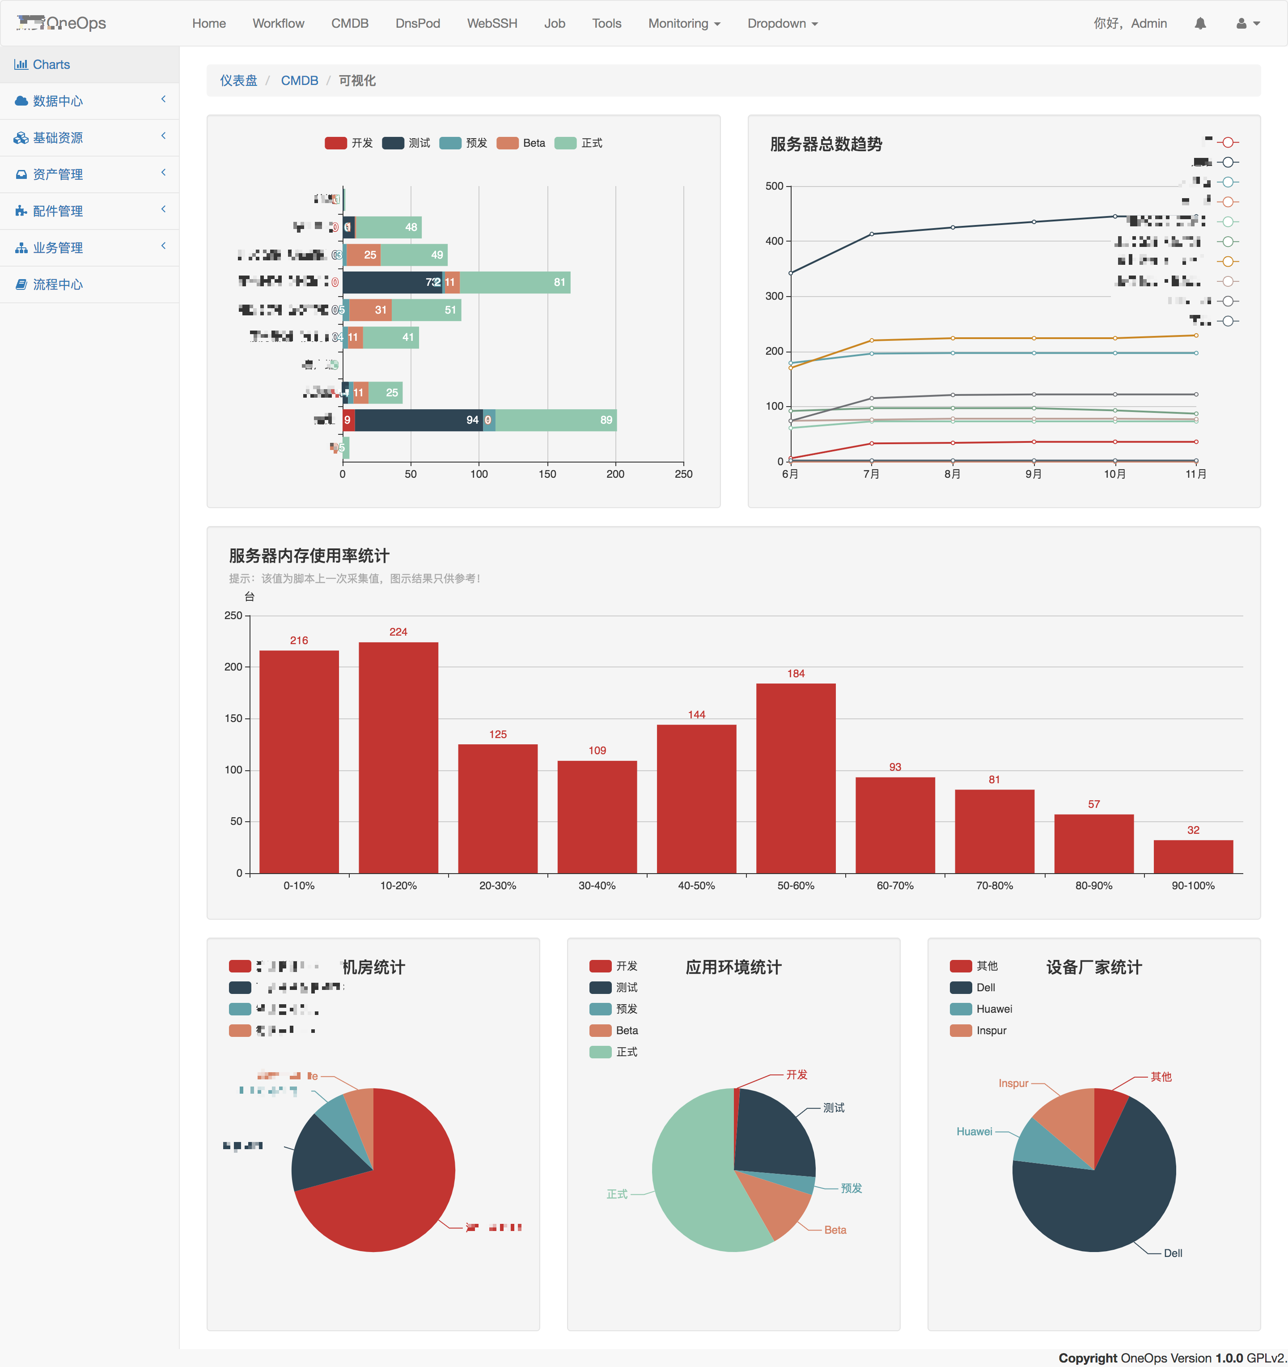This screenshot has height=1367, width=1288.
Task: Toggle 开发 legend in stacked bar chart
Action: click(349, 143)
